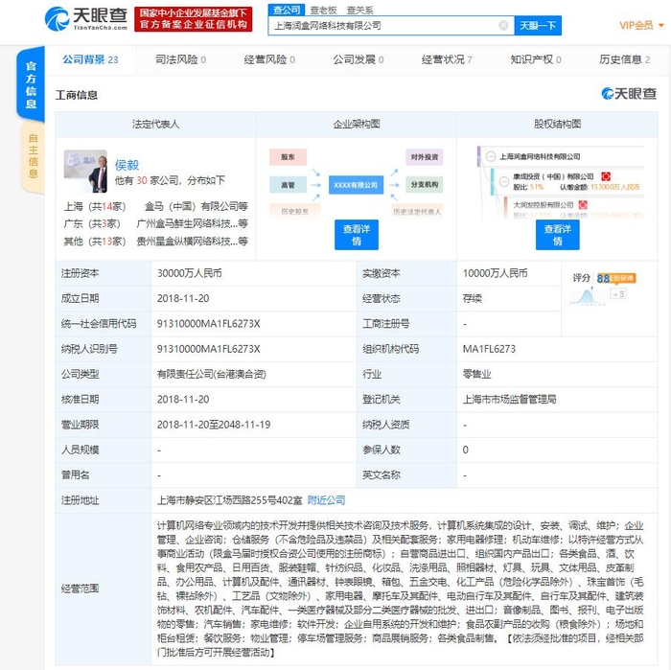
Task: Click the 高管 box in structure diagram
Action: (288, 185)
